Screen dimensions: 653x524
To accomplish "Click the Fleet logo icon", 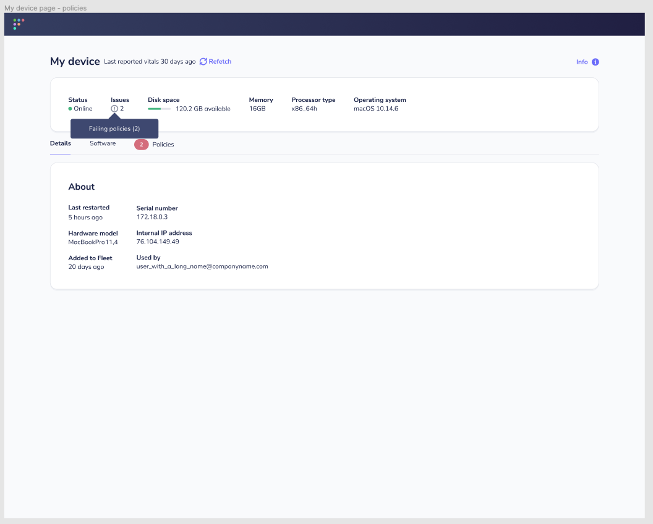I will pos(19,24).
